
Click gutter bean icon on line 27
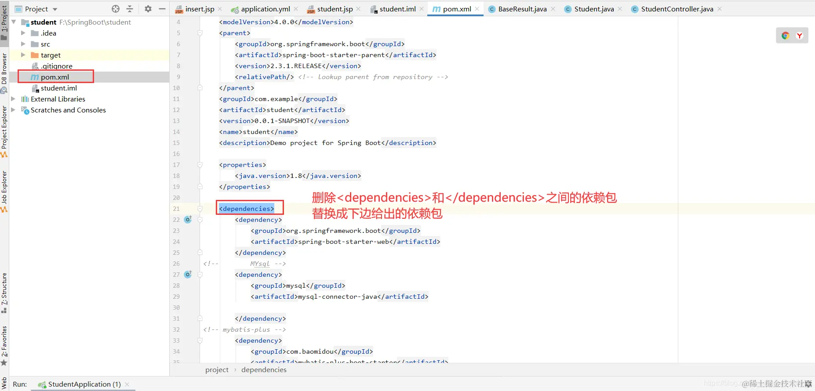188,274
